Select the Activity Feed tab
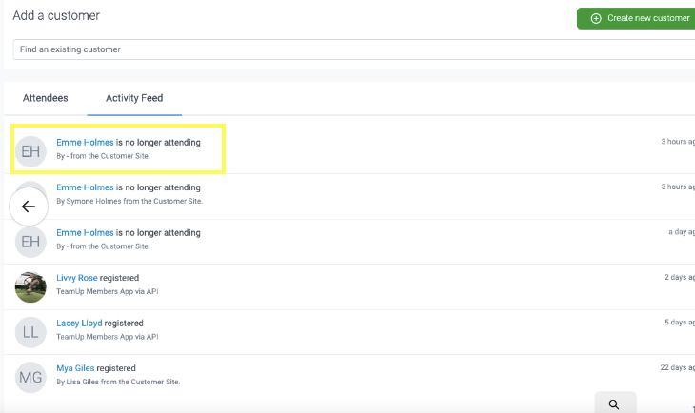 click(134, 98)
